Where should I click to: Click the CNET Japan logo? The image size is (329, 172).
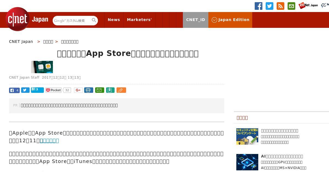(27, 19)
